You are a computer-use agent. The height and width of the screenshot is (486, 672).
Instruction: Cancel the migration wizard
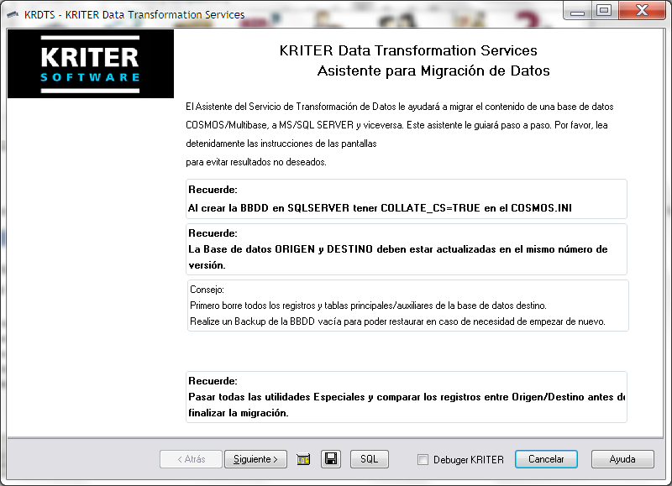(x=546, y=459)
